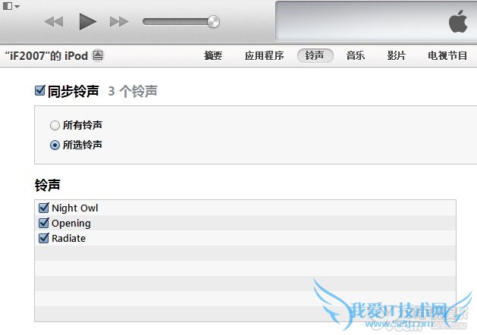This screenshot has height=335, width=477.
Task: Open the 影片 tab
Action: tap(397, 55)
